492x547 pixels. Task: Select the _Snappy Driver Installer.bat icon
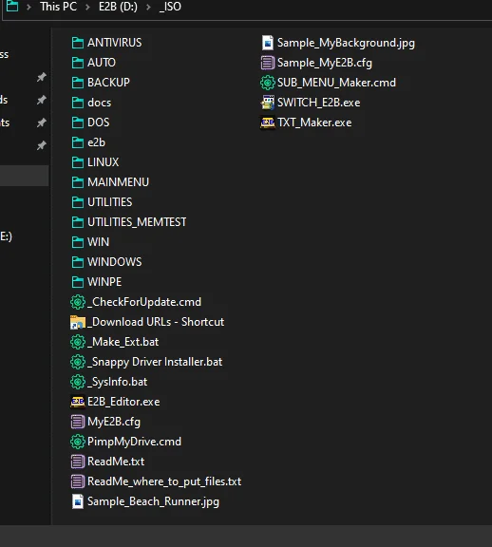tap(78, 362)
